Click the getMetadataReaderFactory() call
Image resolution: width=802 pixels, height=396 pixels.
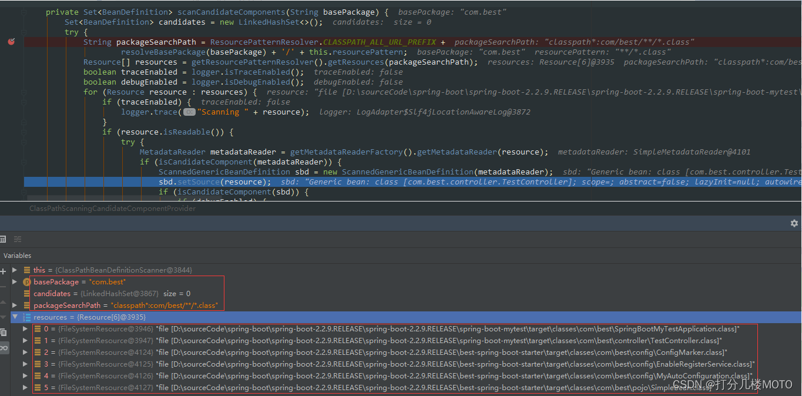(351, 152)
